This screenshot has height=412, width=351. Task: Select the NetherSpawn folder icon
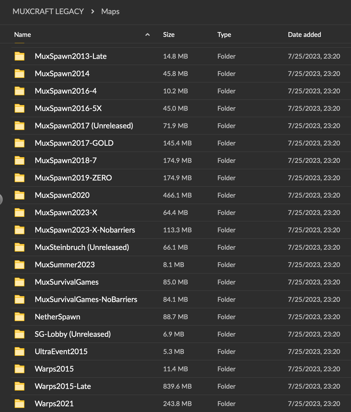point(20,317)
